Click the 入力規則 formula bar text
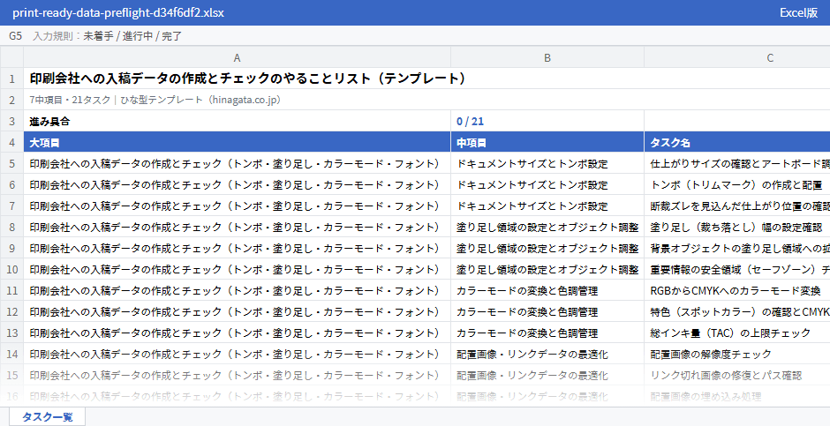This screenshot has height=426, width=830. pos(108,36)
